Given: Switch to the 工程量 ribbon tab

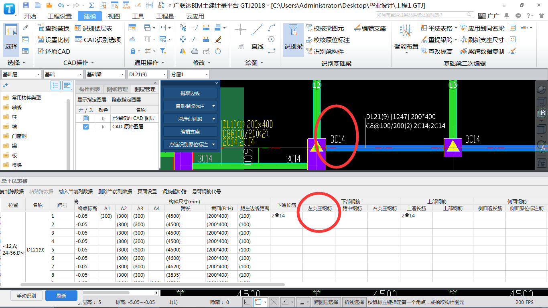Looking at the screenshot, I should [165, 16].
